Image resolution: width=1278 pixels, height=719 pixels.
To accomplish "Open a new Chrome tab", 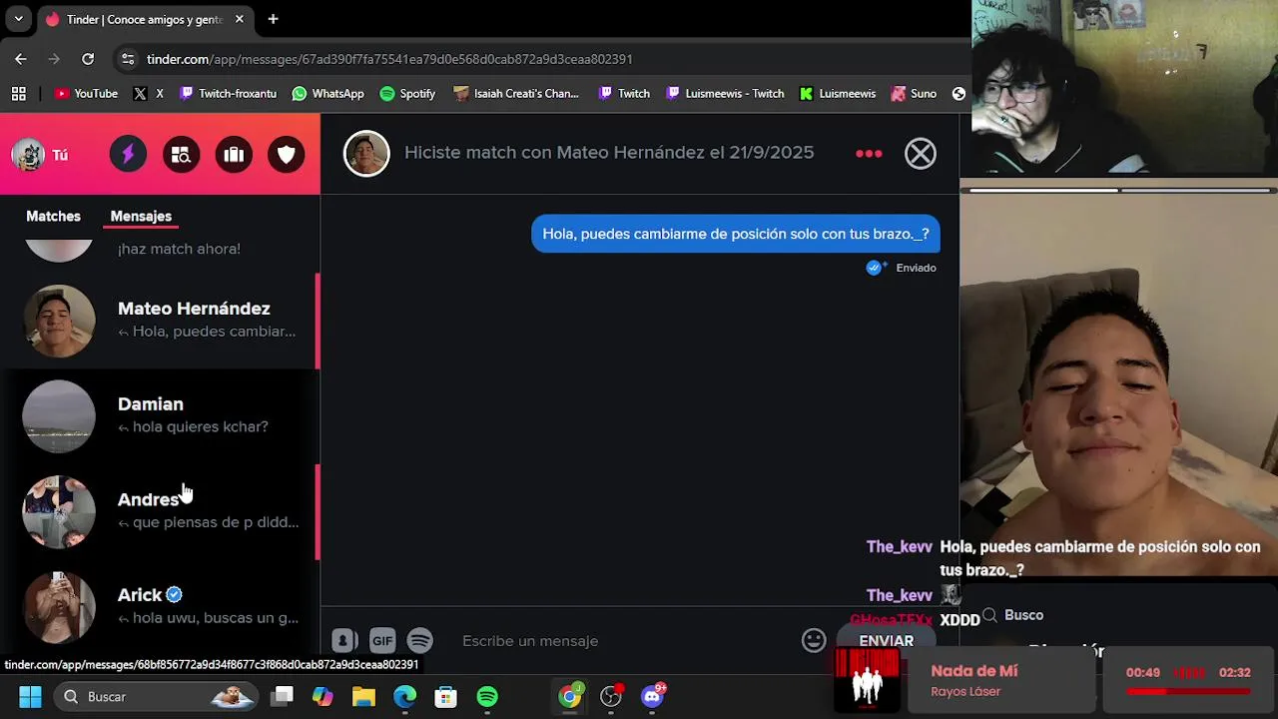I will coord(273,19).
